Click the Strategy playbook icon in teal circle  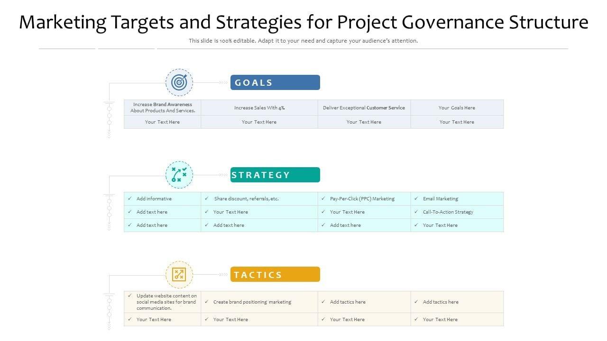point(179,175)
